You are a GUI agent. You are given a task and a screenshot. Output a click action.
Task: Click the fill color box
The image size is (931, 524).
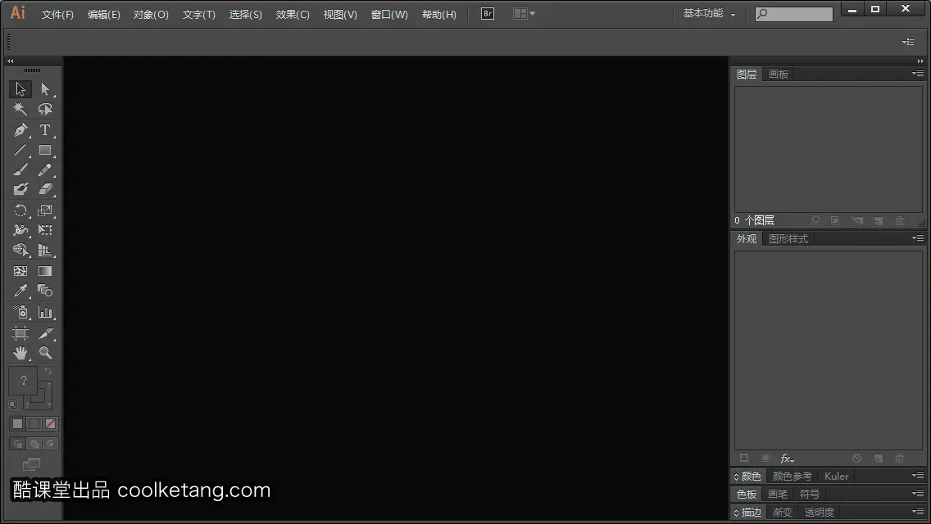[x=23, y=381]
